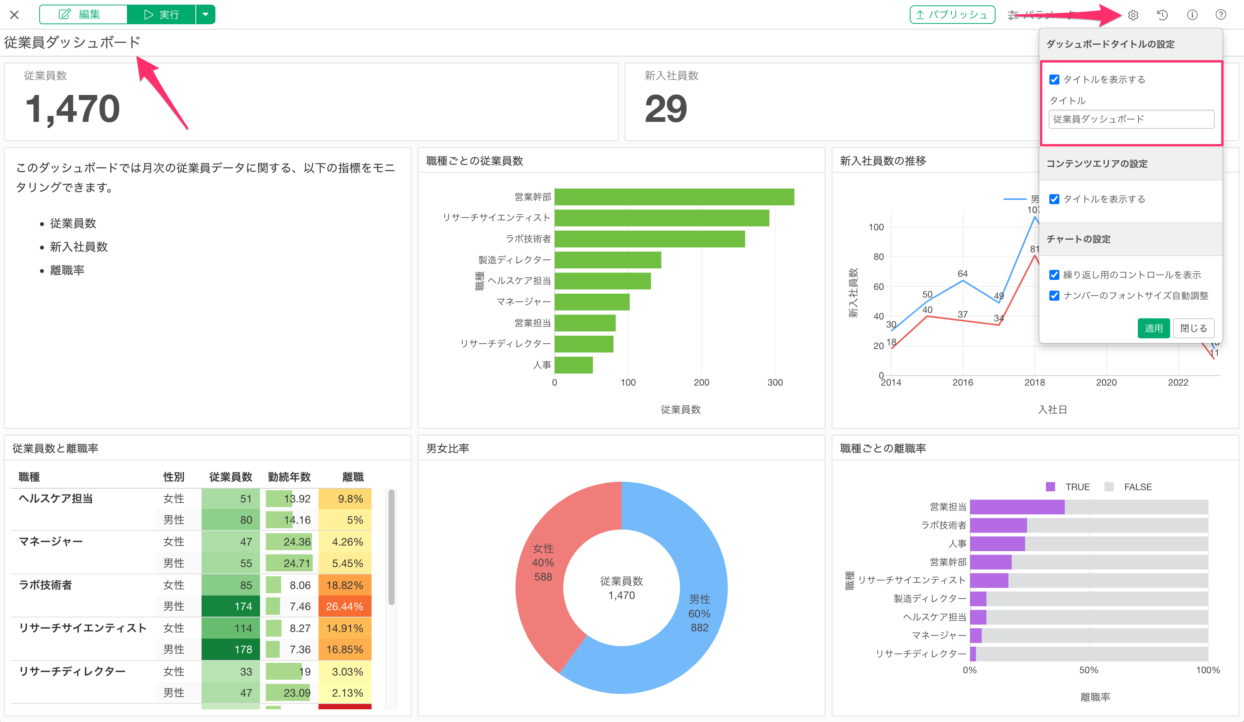Click the 勤続年数 column header

click(x=289, y=477)
